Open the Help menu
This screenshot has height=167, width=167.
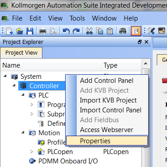[131, 18]
